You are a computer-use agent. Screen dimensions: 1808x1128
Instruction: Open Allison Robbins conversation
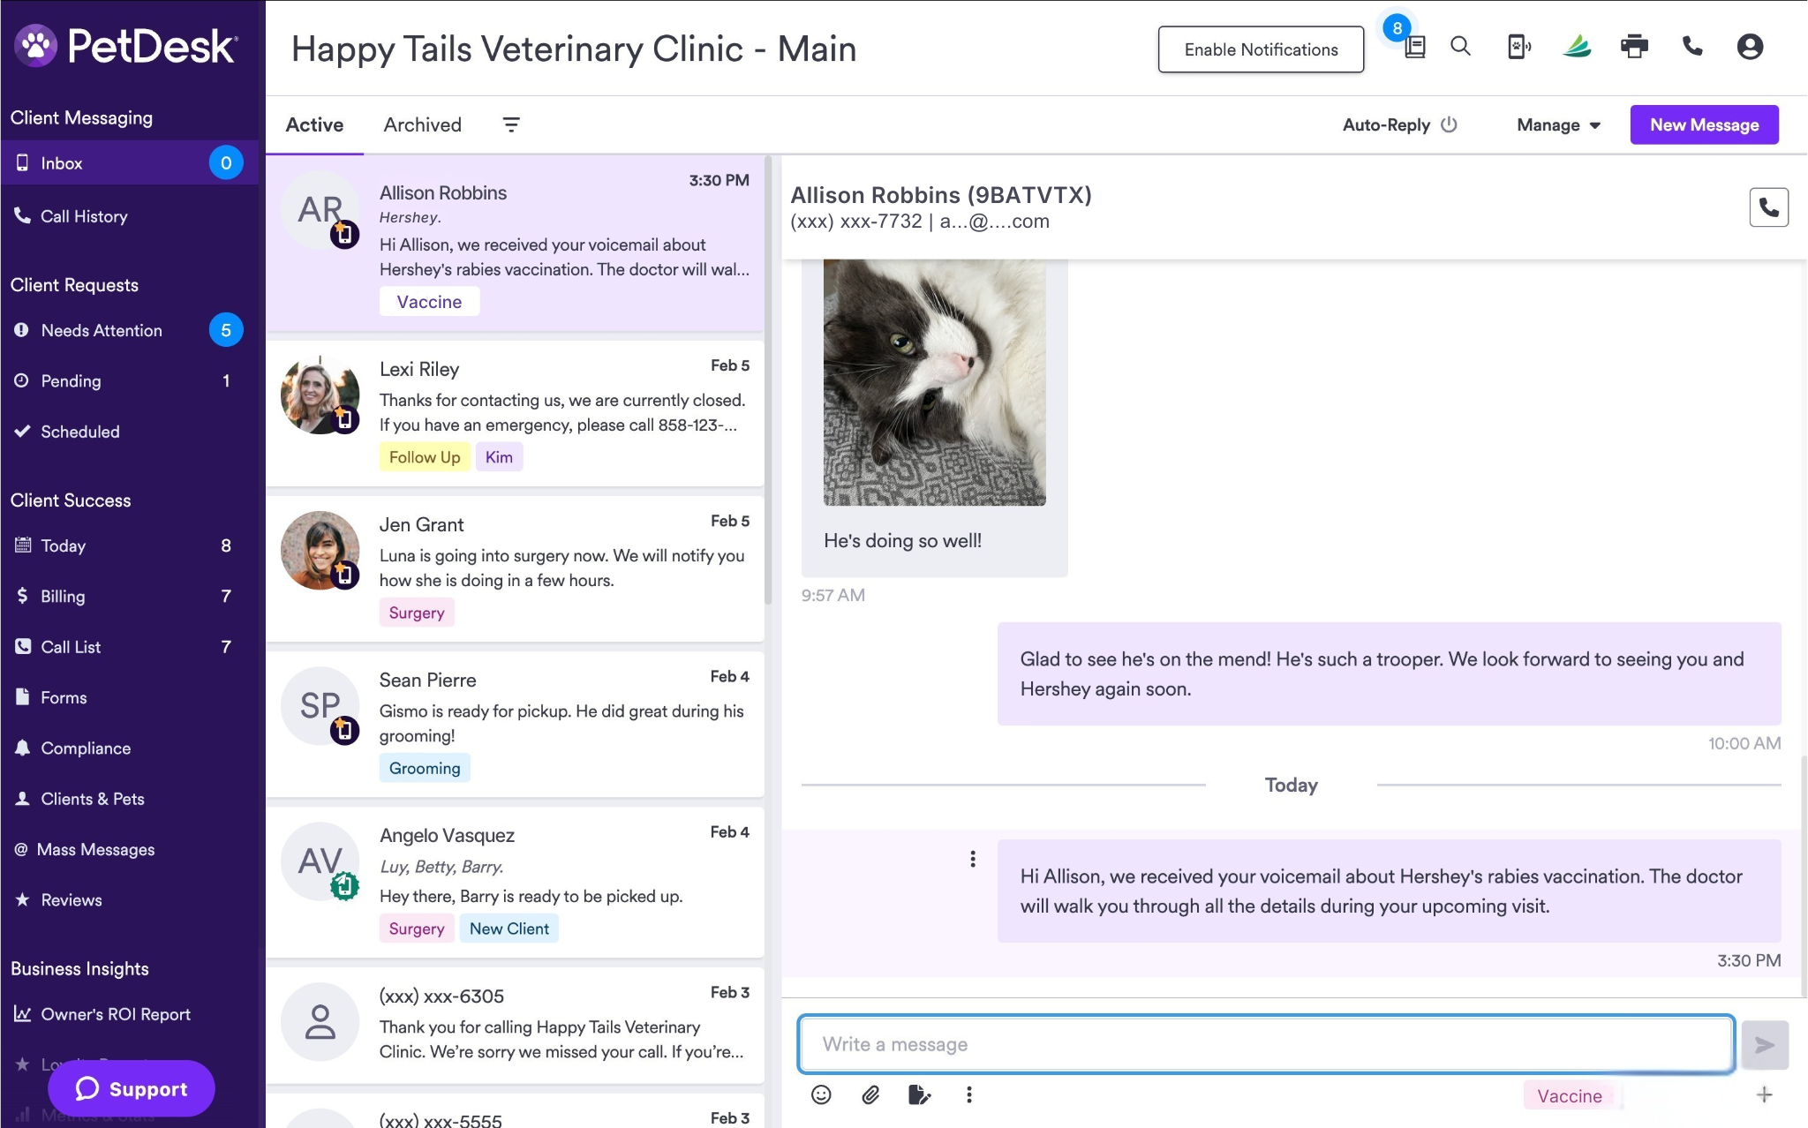516,244
